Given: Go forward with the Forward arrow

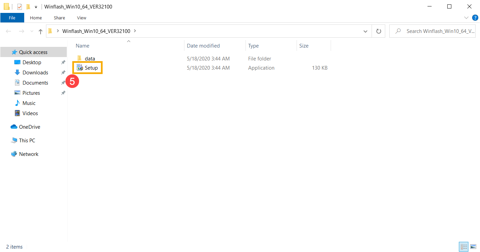Looking at the screenshot, I should pos(21,31).
